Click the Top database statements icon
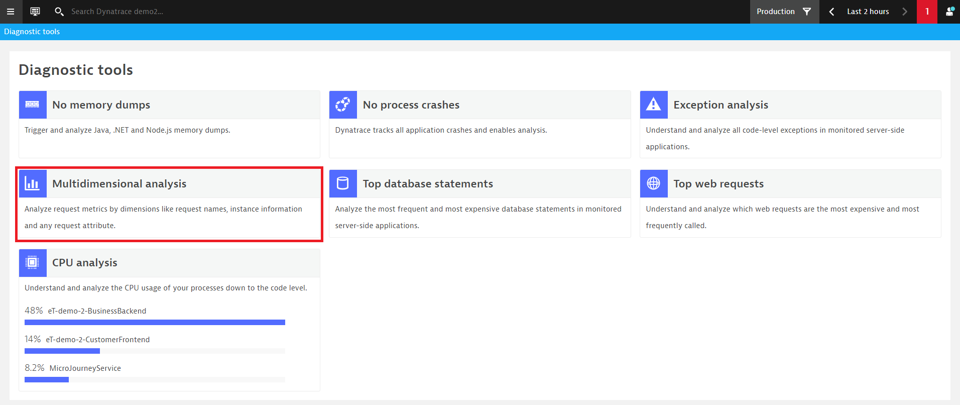This screenshot has height=405, width=960. [343, 183]
